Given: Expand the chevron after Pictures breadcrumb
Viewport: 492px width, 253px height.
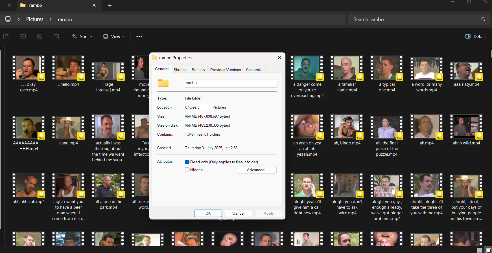Looking at the screenshot, I should click(51, 19).
